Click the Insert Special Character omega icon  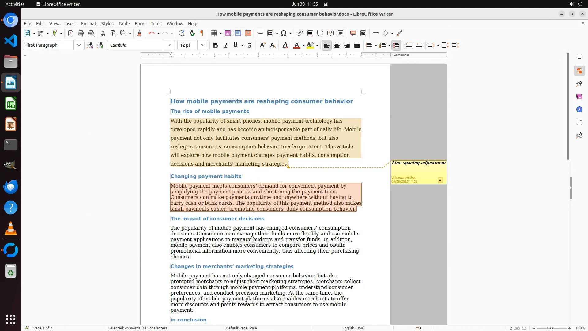[284, 33]
